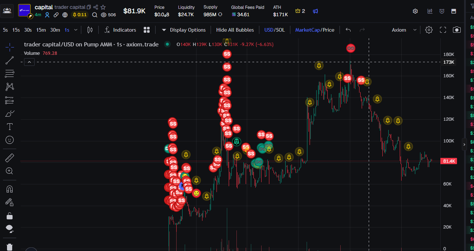Click the $171K ATH value
Viewport: 474px width, 251px height.
tap(280, 14)
